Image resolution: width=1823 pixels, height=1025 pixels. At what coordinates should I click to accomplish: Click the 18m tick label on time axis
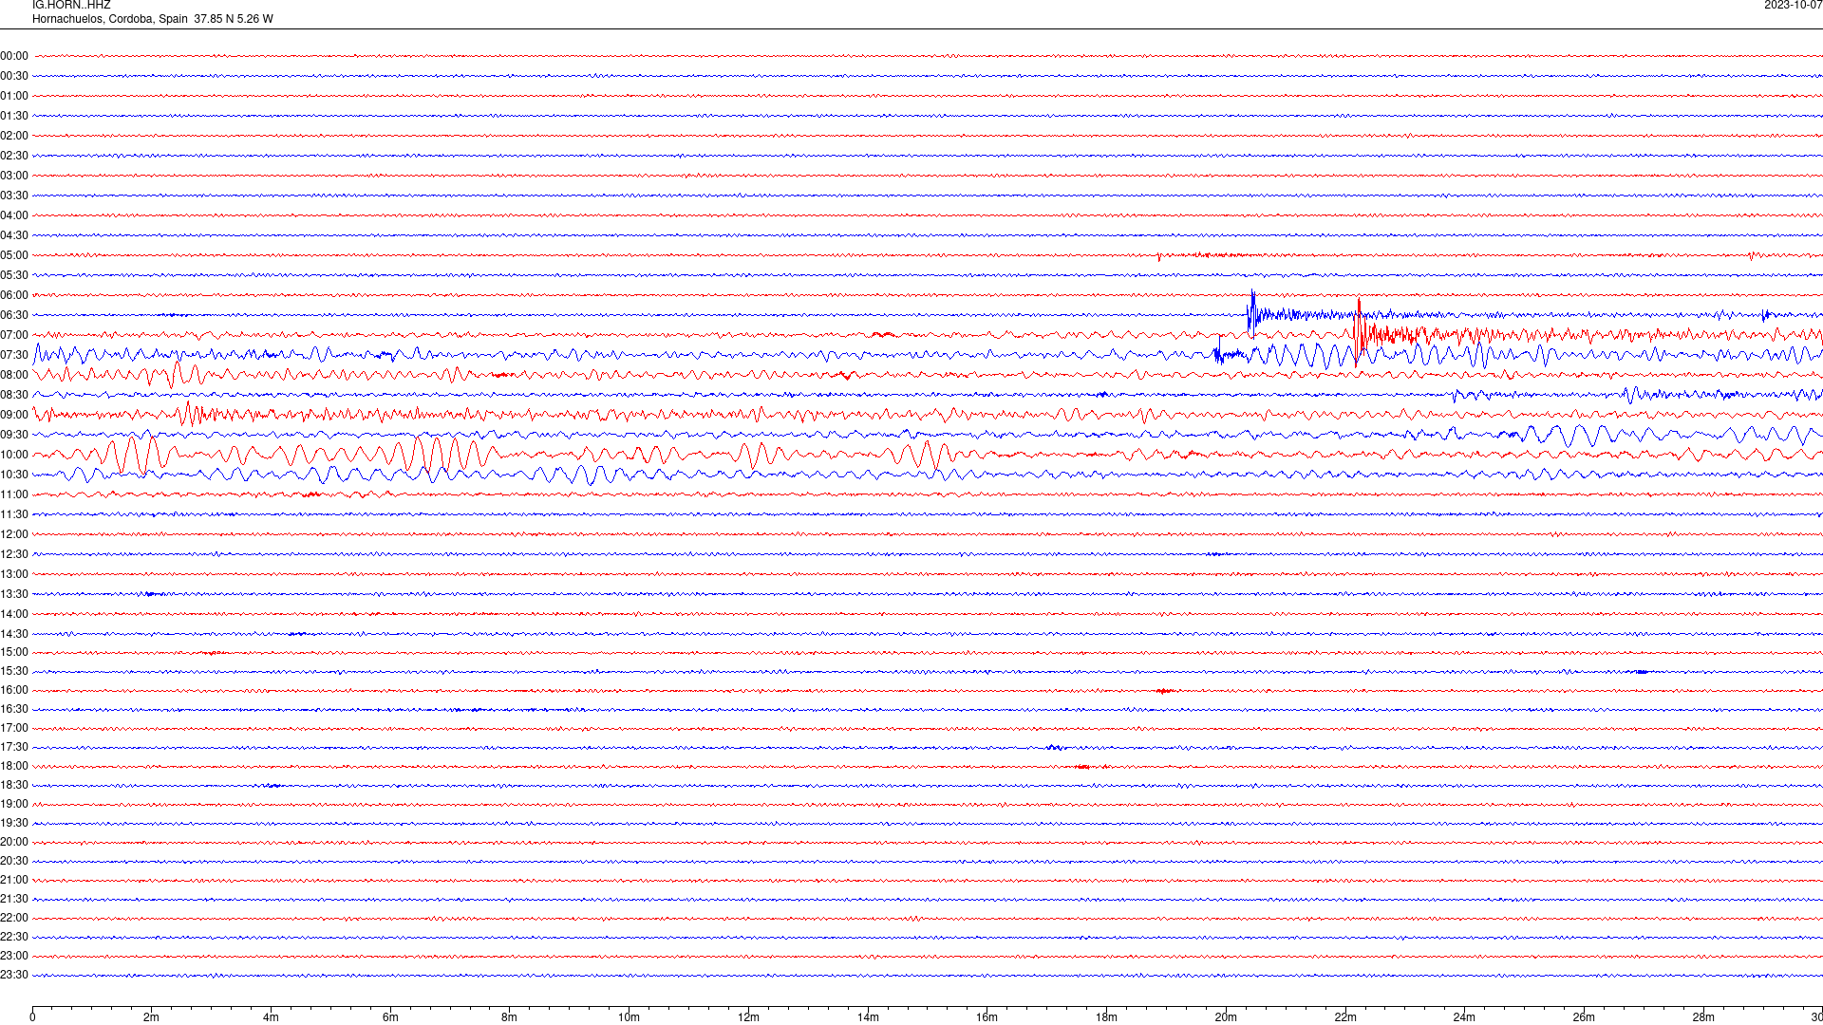(x=1106, y=1017)
